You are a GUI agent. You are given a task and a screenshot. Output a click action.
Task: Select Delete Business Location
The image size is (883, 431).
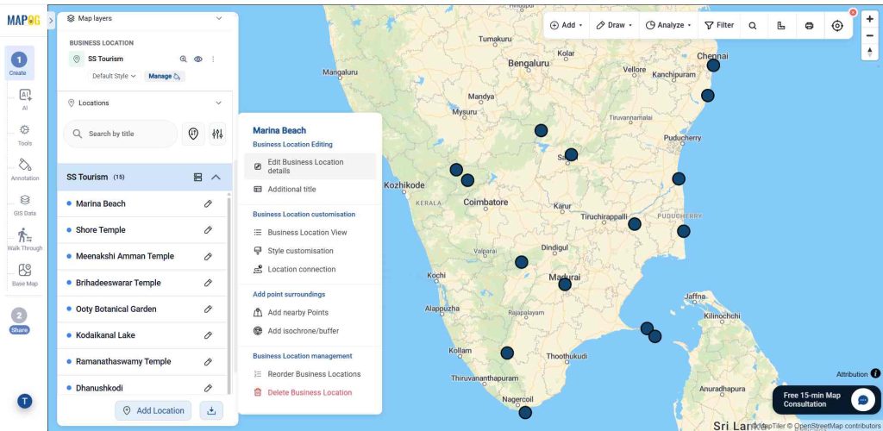pos(310,393)
